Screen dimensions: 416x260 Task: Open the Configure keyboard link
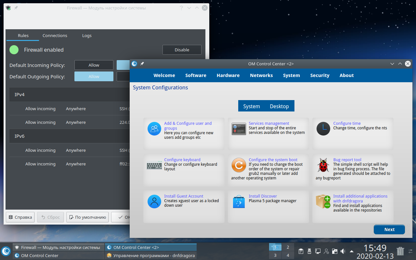click(182, 160)
